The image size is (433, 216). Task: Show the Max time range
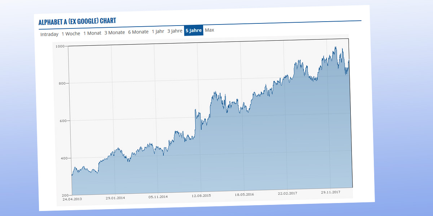(210, 30)
